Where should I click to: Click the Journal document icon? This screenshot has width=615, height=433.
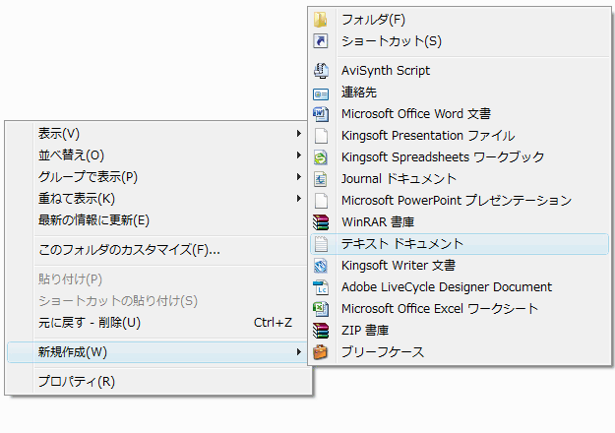321,179
